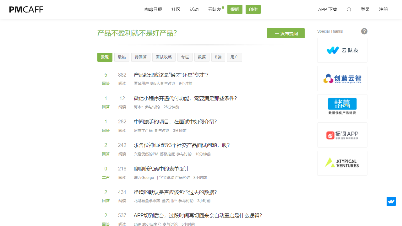402x226 pixels.
Task: Click the author name 兴趣使然的PM
Action: click(146, 154)
